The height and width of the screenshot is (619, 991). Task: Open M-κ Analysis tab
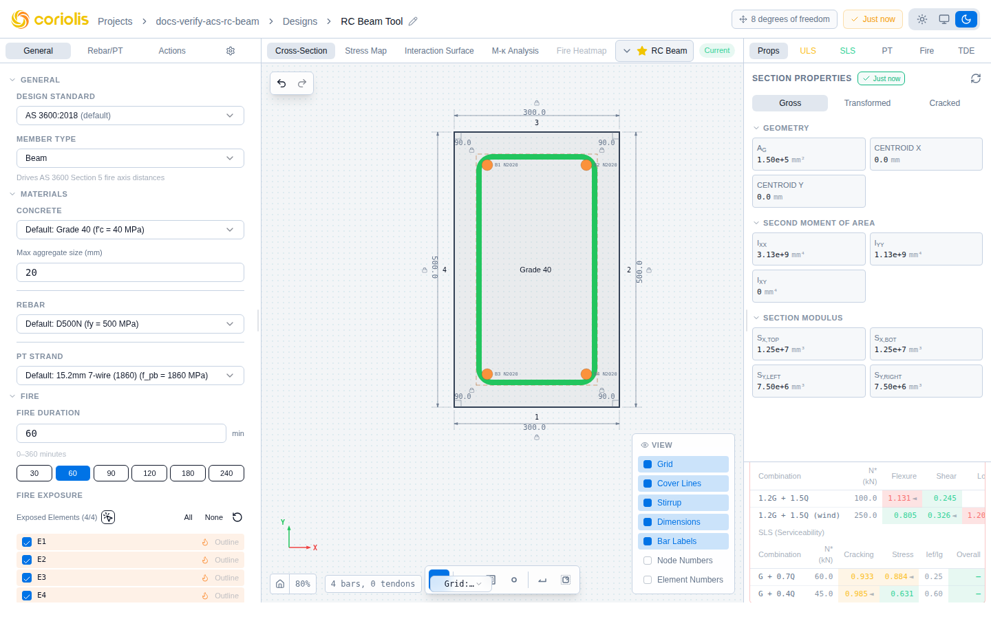pos(515,51)
